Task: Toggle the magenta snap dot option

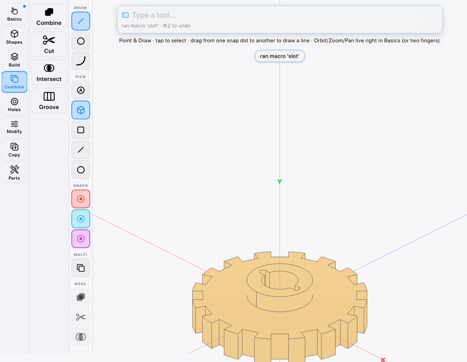Action: coord(81,239)
